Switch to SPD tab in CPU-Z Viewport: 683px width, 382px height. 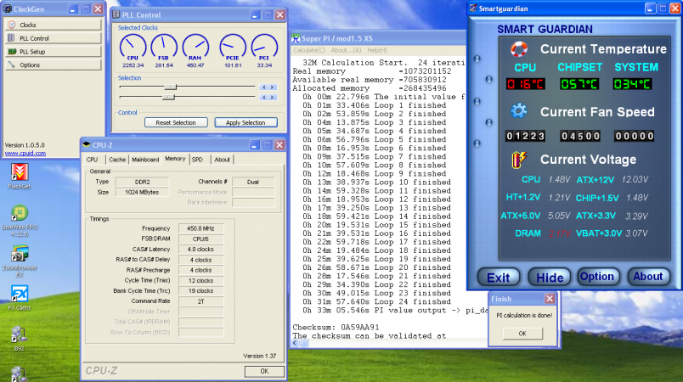tap(197, 160)
